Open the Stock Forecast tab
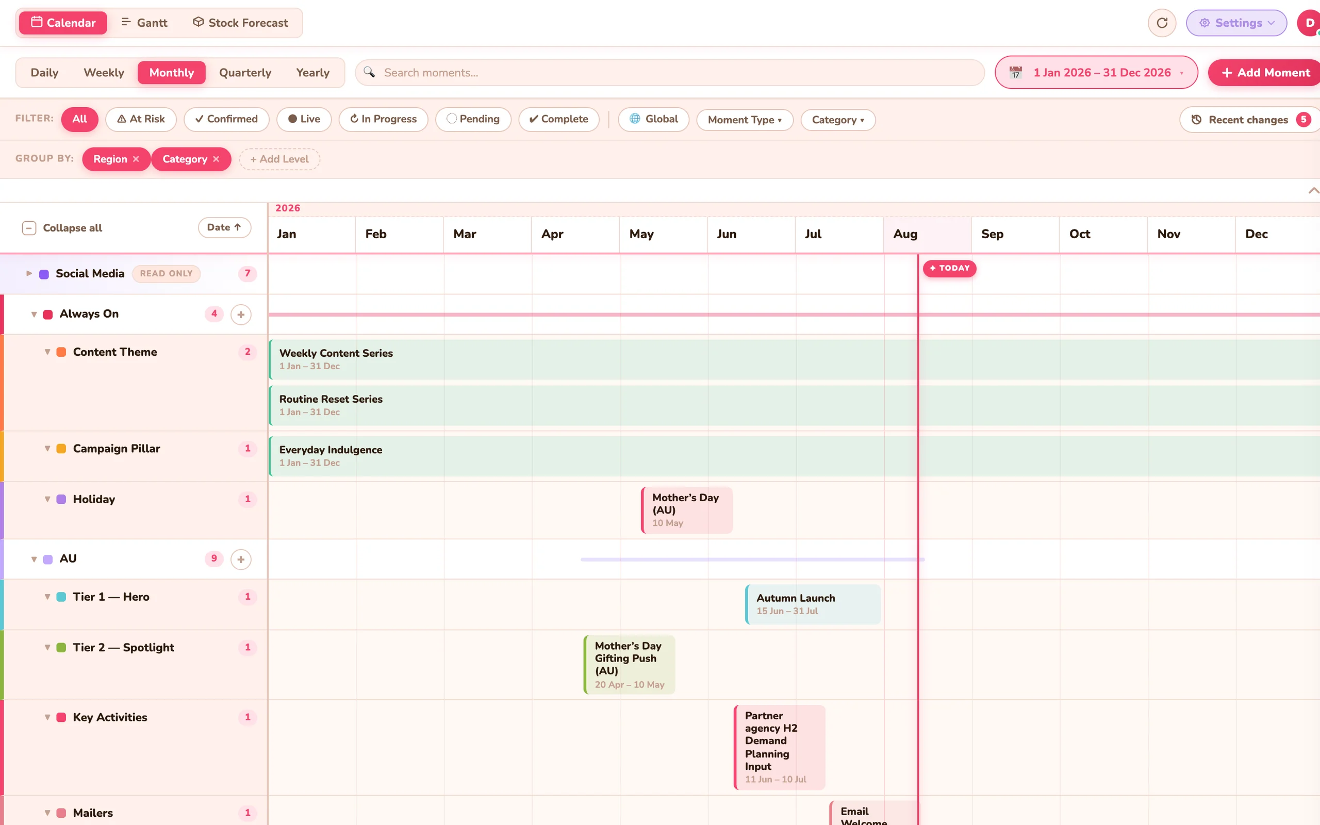1320x825 pixels. click(241, 23)
